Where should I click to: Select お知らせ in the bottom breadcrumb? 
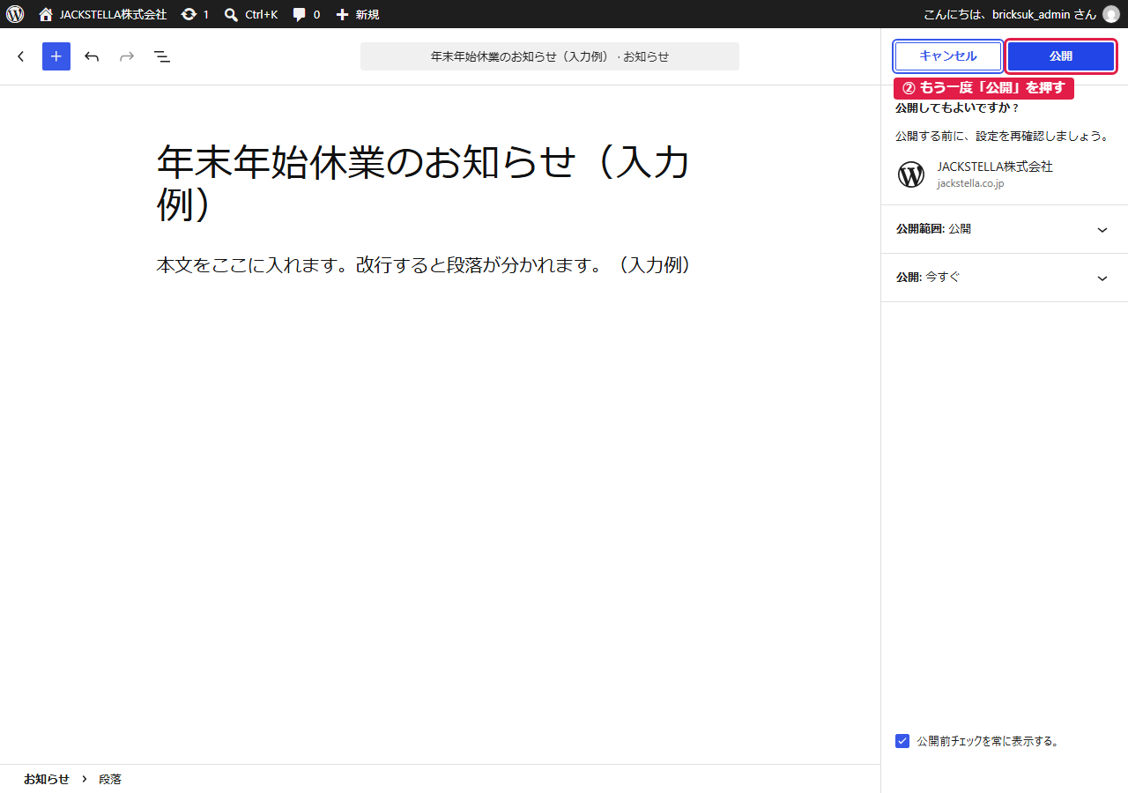coord(47,779)
